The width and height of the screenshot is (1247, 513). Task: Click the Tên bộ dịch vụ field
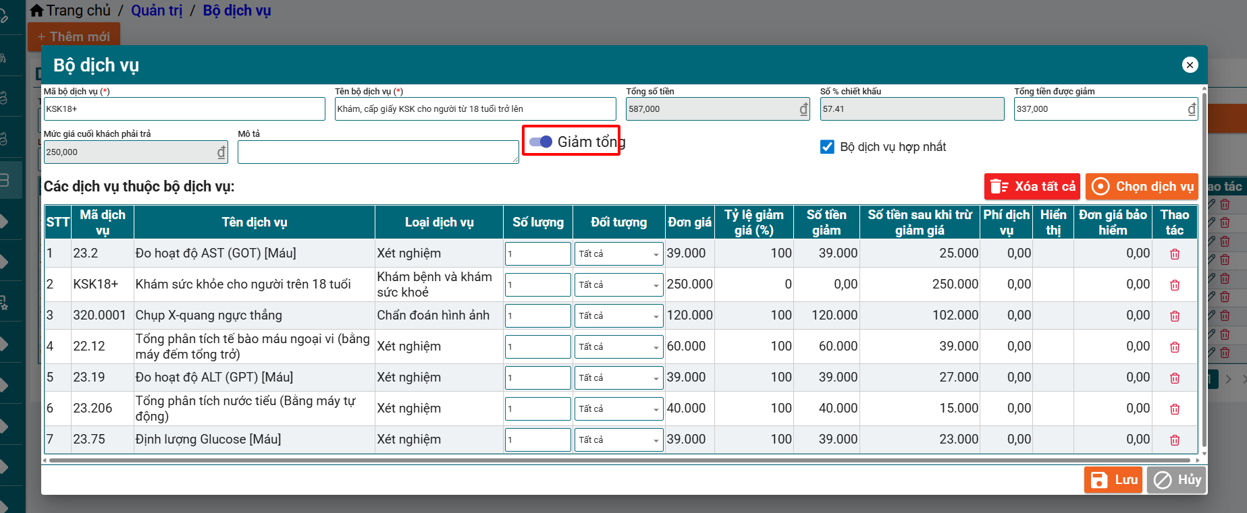click(x=475, y=109)
